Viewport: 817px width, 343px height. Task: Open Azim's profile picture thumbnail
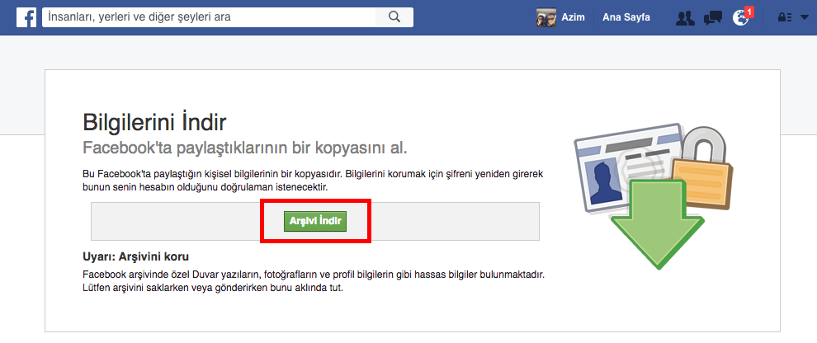(546, 17)
